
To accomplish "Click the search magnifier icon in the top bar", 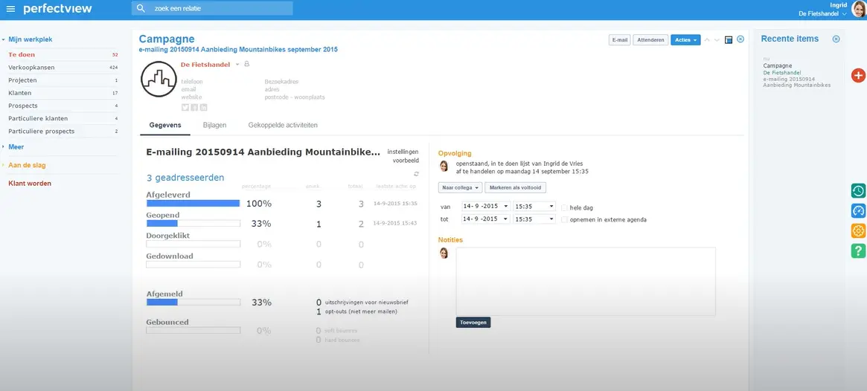I will pos(141,8).
